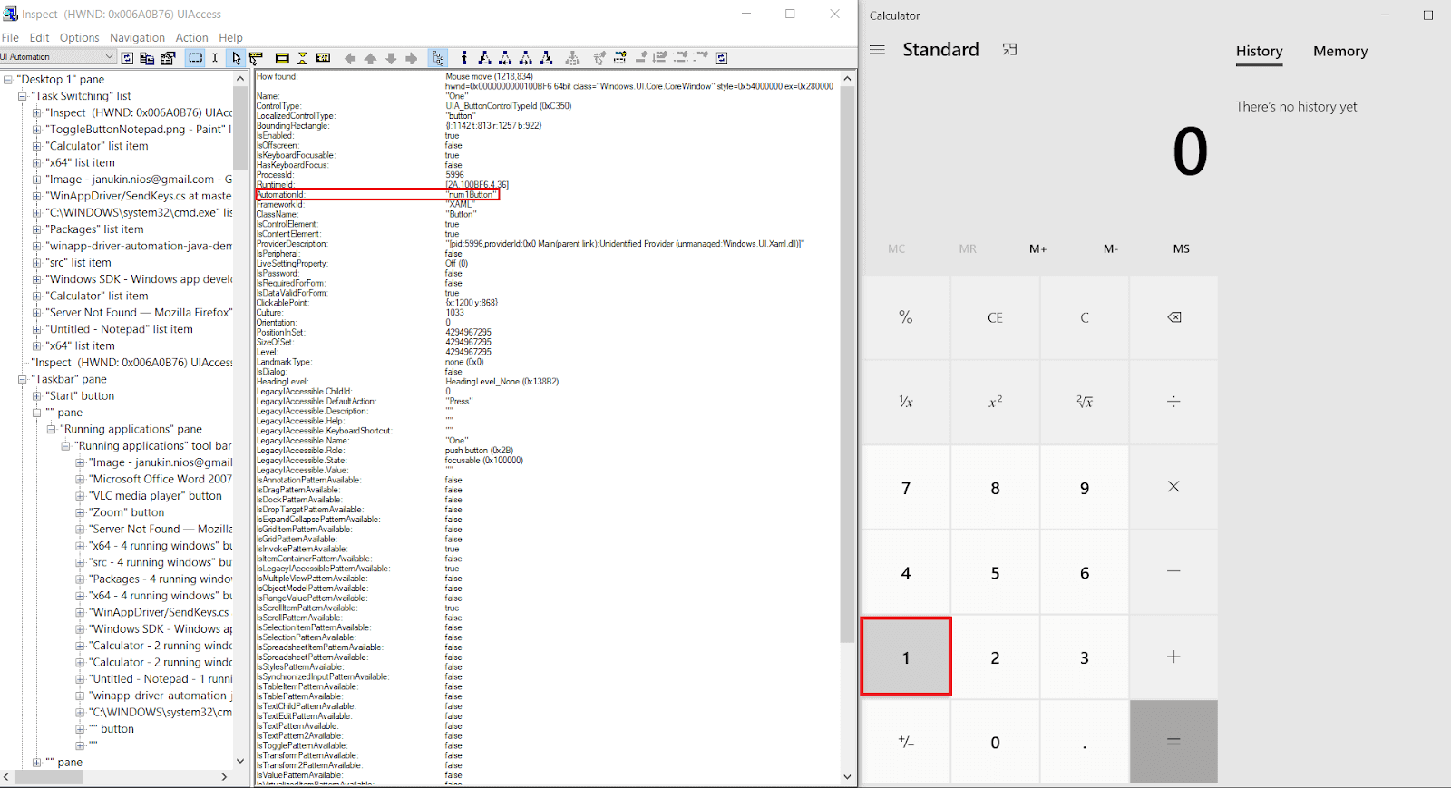Select the "Zoom" button tree item
This screenshot has height=788, width=1451.
point(127,512)
